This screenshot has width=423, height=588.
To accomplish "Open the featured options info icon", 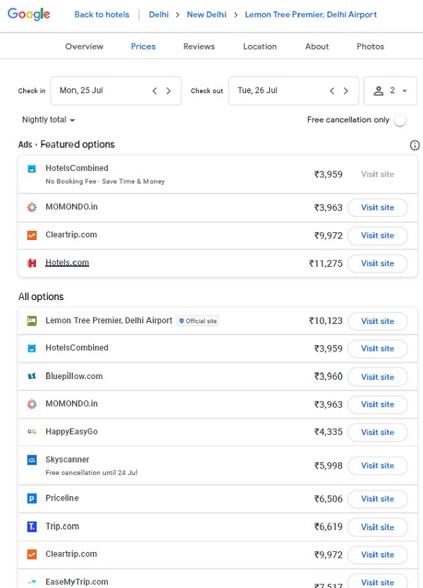I will tap(415, 145).
